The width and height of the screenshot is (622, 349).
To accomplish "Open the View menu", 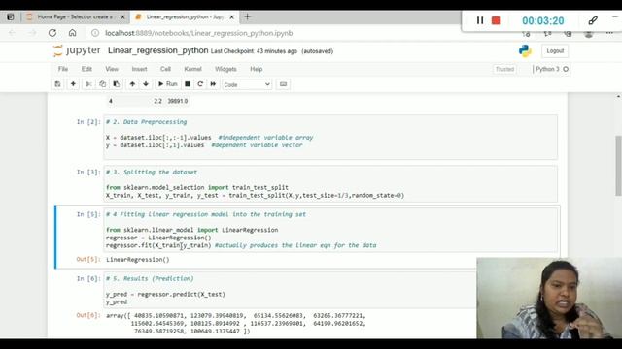I will [x=112, y=69].
